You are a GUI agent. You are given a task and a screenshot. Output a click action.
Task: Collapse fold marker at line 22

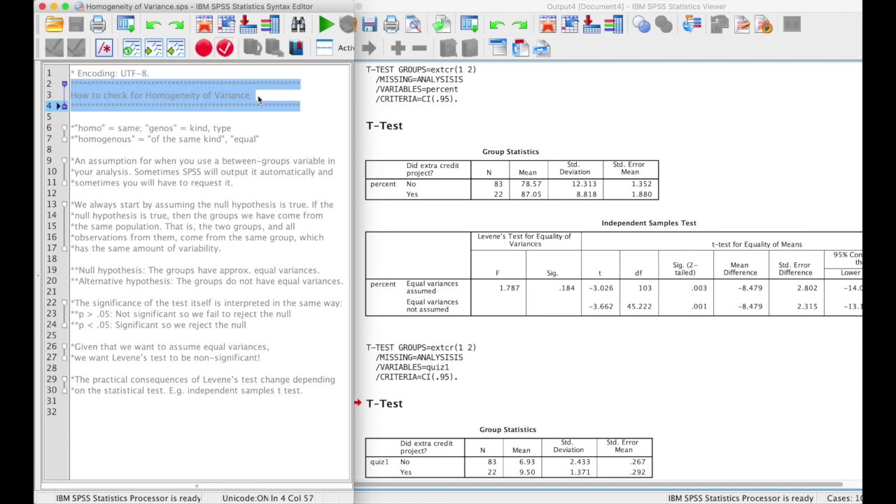coord(64,303)
